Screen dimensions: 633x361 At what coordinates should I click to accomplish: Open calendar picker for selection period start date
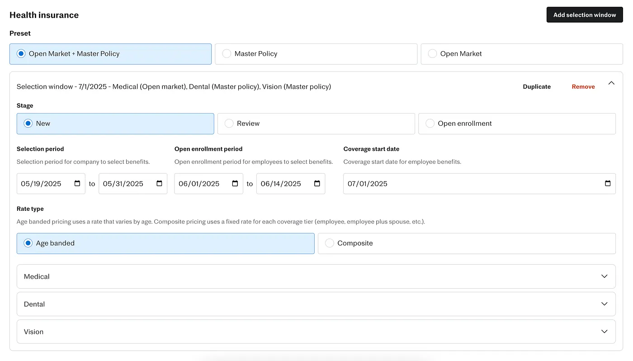[77, 184]
